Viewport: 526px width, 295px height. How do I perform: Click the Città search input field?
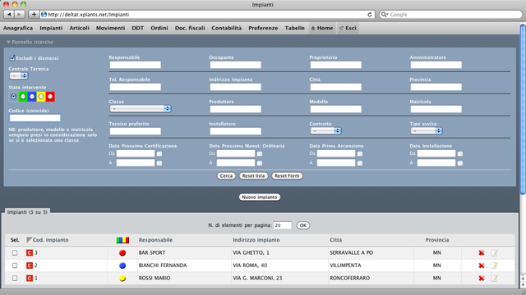(x=336, y=87)
